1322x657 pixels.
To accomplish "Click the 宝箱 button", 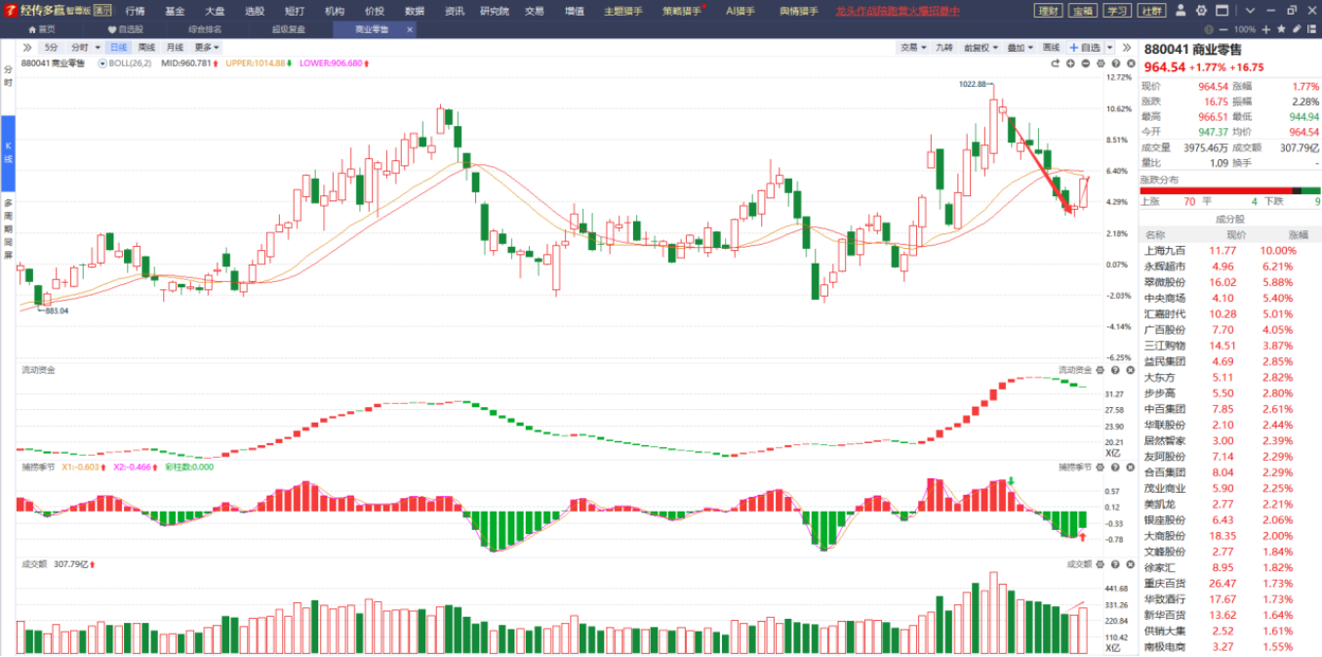I will 1082,11.
